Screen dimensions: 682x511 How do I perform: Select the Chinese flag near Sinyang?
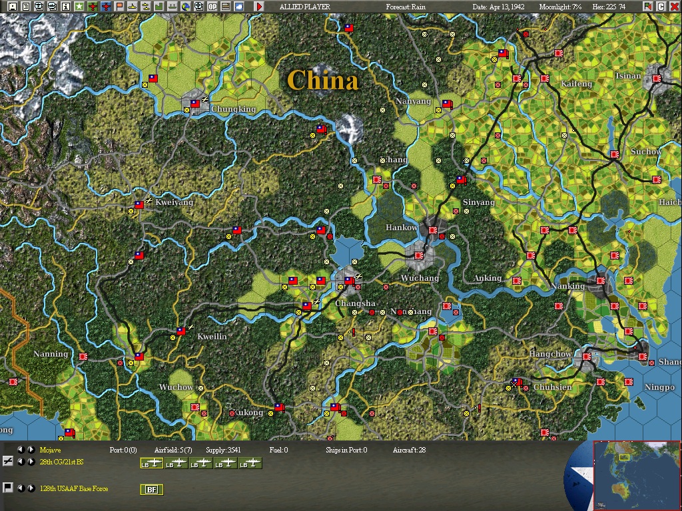click(x=461, y=180)
